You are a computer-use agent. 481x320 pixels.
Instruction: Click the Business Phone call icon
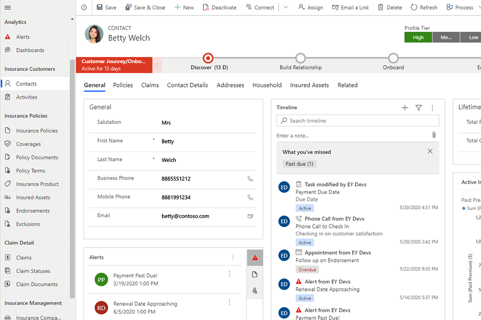coord(250,178)
